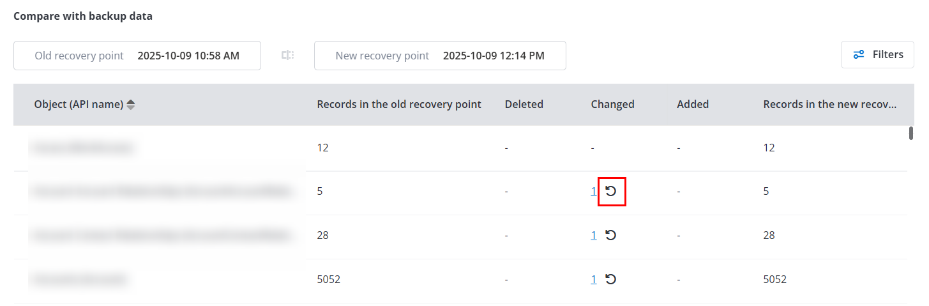This screenshot has height=306, width=929.
Task: Click the Added column header
Action: pyautogui.click(x=693, y=104)
